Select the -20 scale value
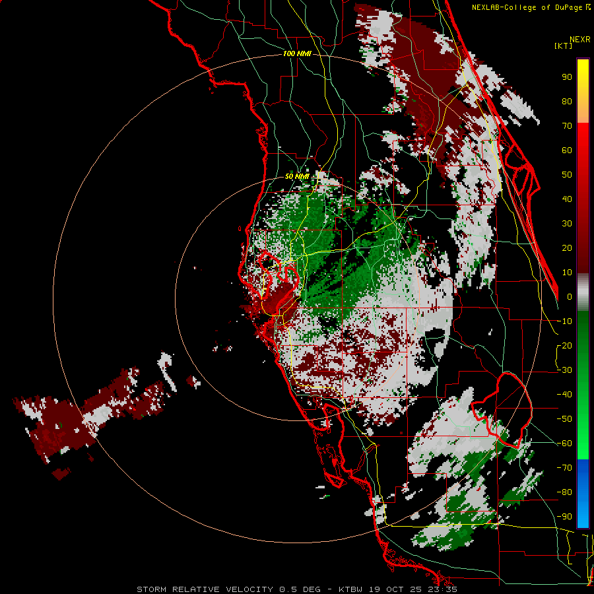 pyautogui.click(x=564, y=345)
